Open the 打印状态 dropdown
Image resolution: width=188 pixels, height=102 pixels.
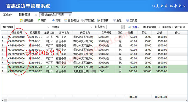point(123,27)
